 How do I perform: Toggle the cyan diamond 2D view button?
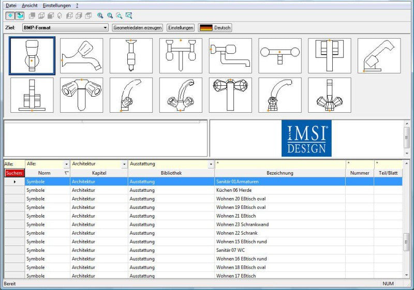click(x=10, y=16)
